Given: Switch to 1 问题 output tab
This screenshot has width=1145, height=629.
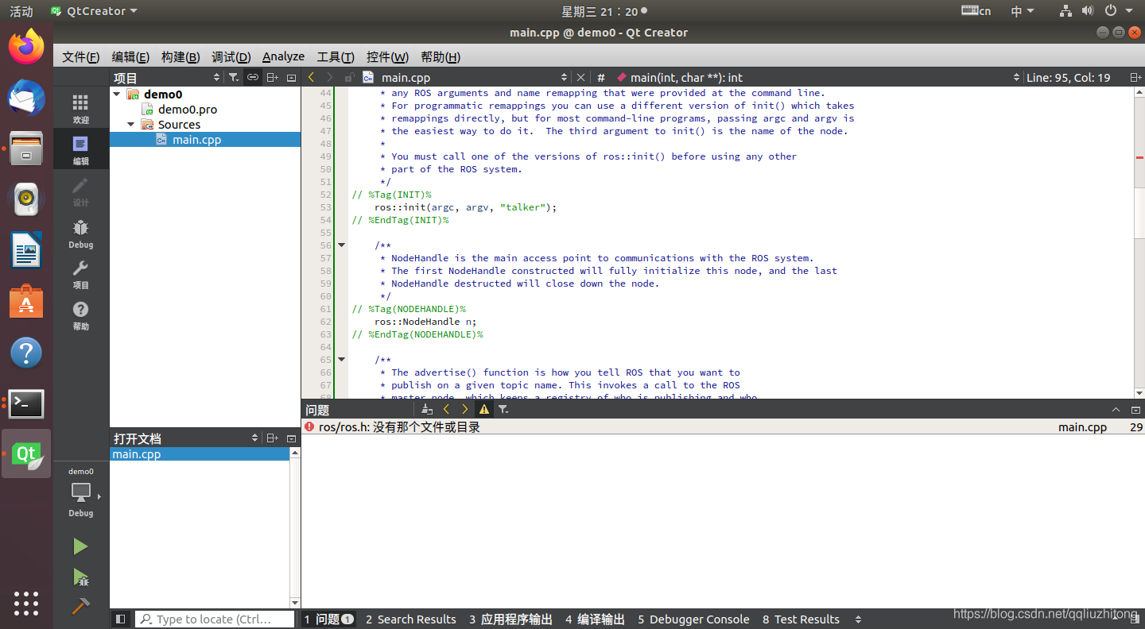Looking at the screenshot, I should [328, 619].
